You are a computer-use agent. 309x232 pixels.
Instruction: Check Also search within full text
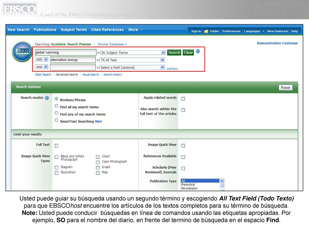[183, 110]
